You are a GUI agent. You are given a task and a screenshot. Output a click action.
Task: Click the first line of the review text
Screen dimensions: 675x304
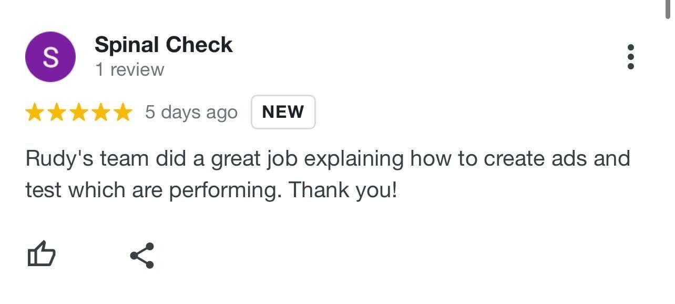click(x=328, y=159)
